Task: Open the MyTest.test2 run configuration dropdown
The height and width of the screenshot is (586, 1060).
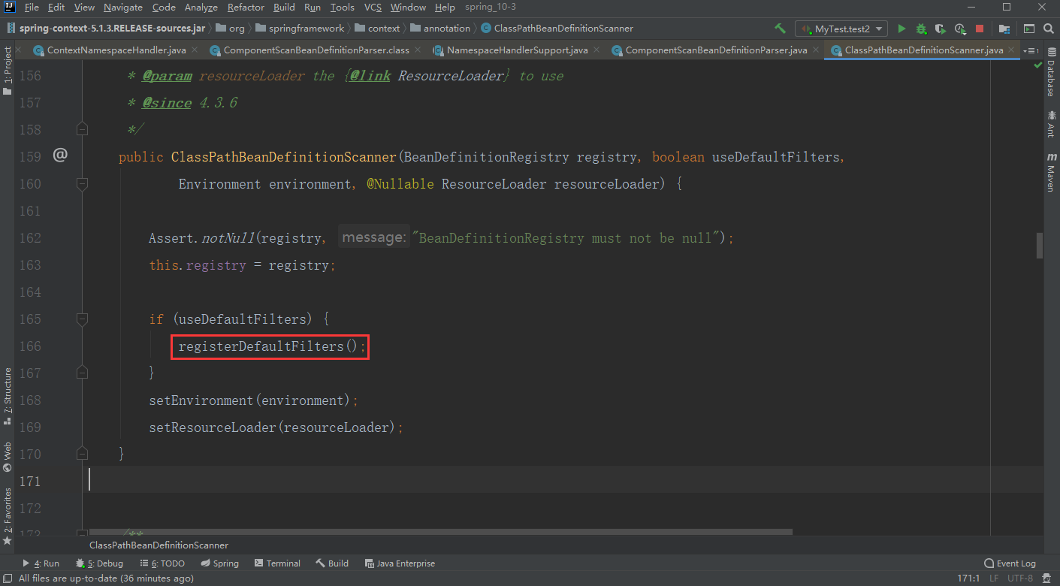Action: [841, 29]
